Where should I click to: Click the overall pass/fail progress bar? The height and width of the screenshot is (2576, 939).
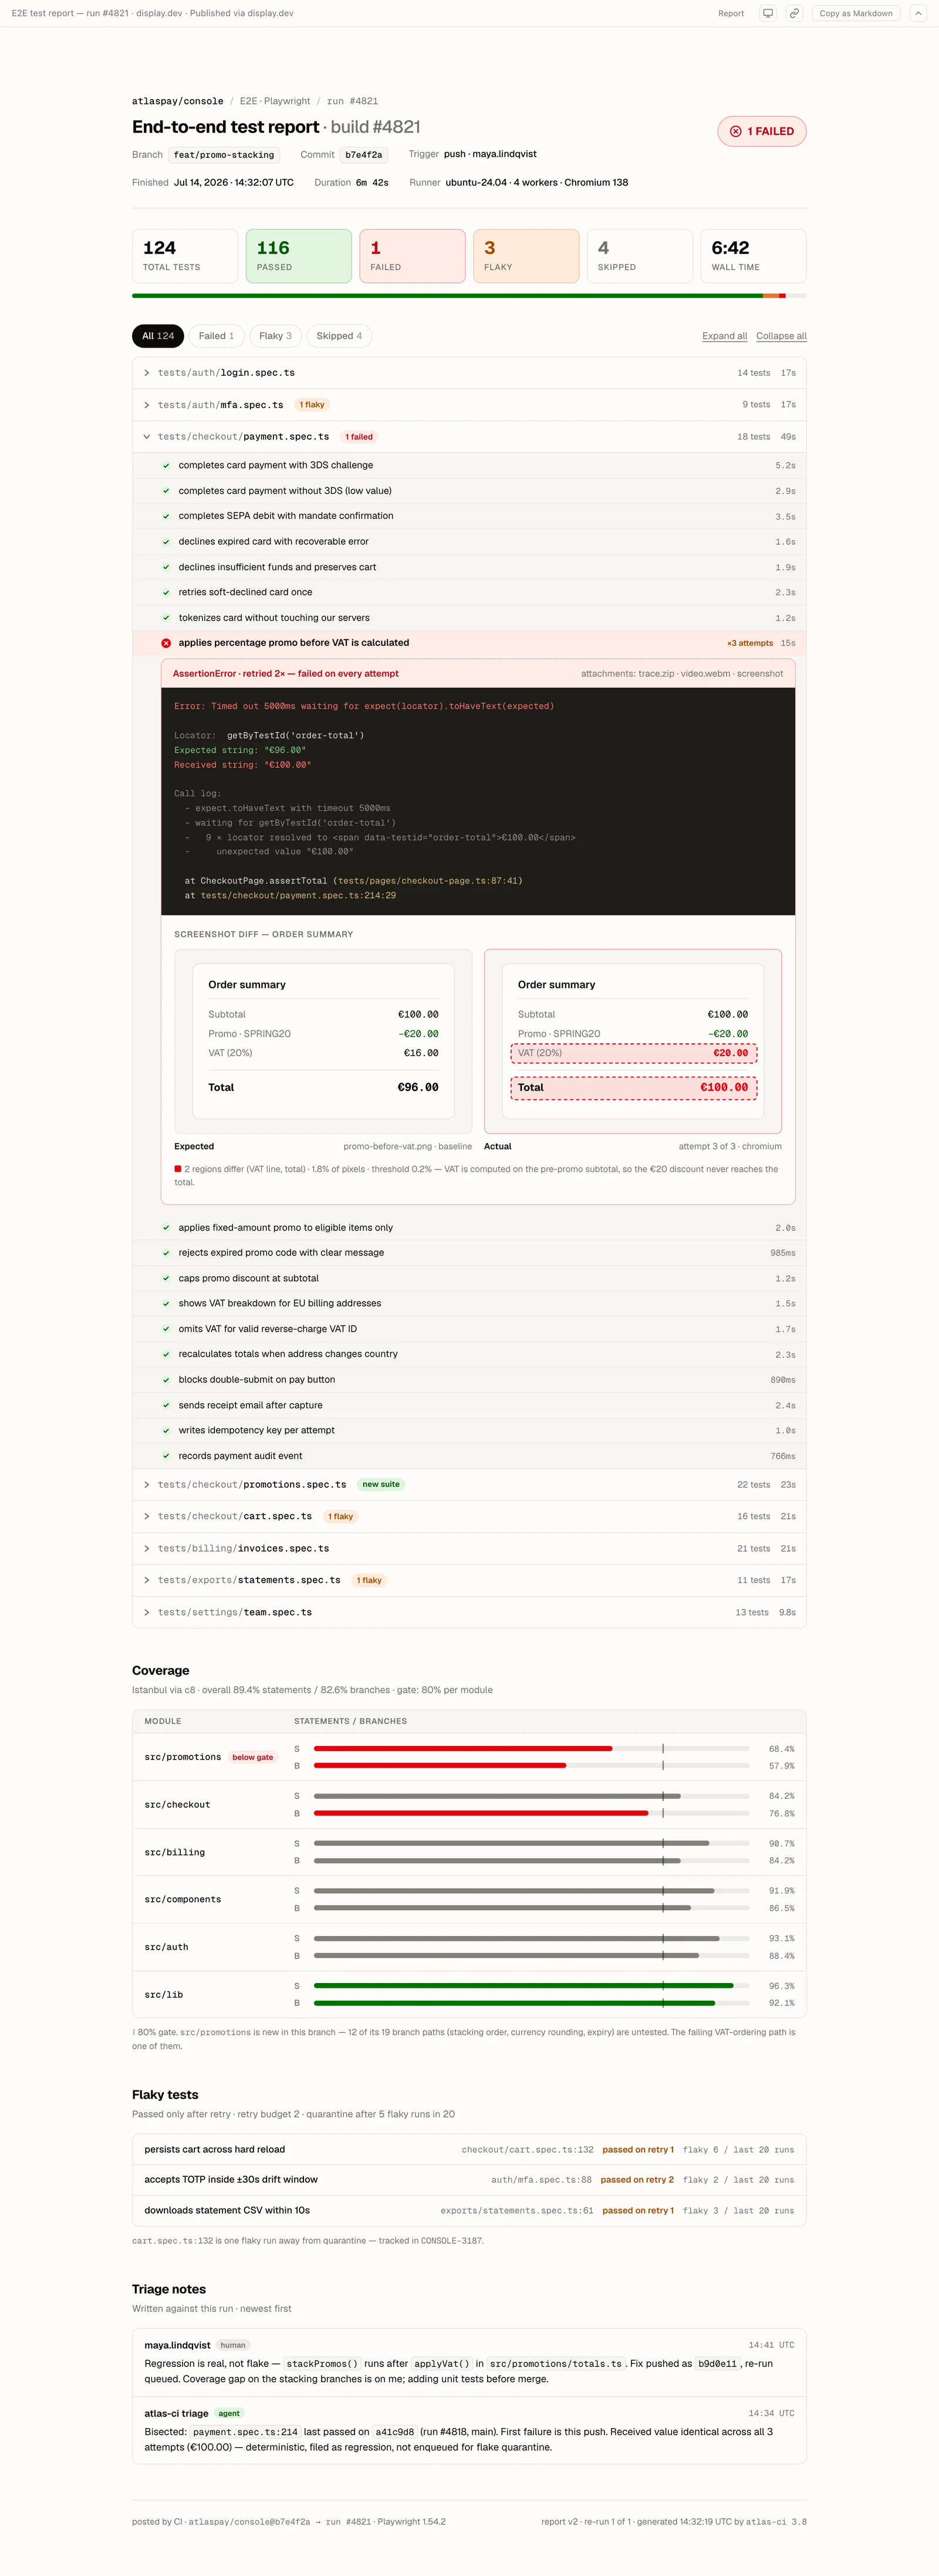point(469,296)
